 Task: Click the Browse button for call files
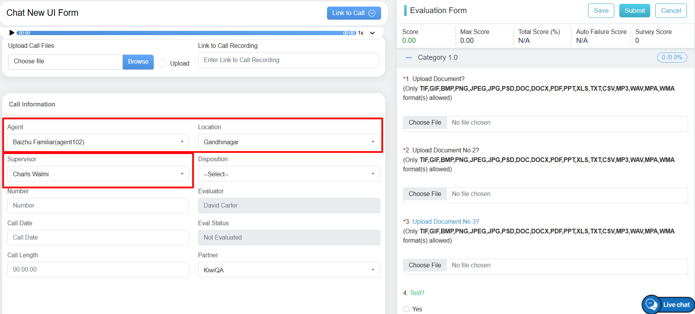pyautogui.click(x=138, y=62)
